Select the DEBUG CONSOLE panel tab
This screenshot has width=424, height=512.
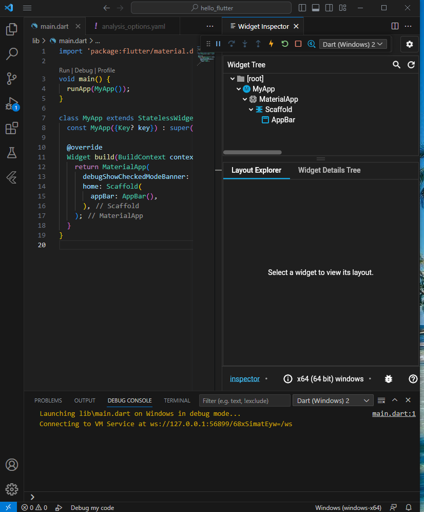130,400
